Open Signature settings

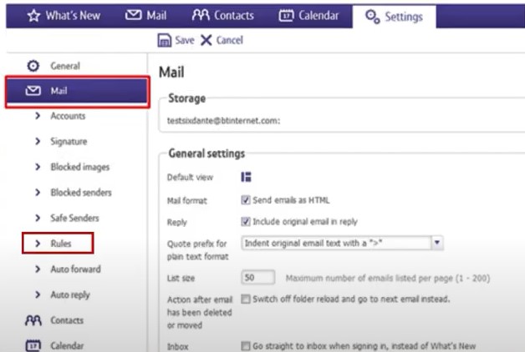(x=69, y=142)
